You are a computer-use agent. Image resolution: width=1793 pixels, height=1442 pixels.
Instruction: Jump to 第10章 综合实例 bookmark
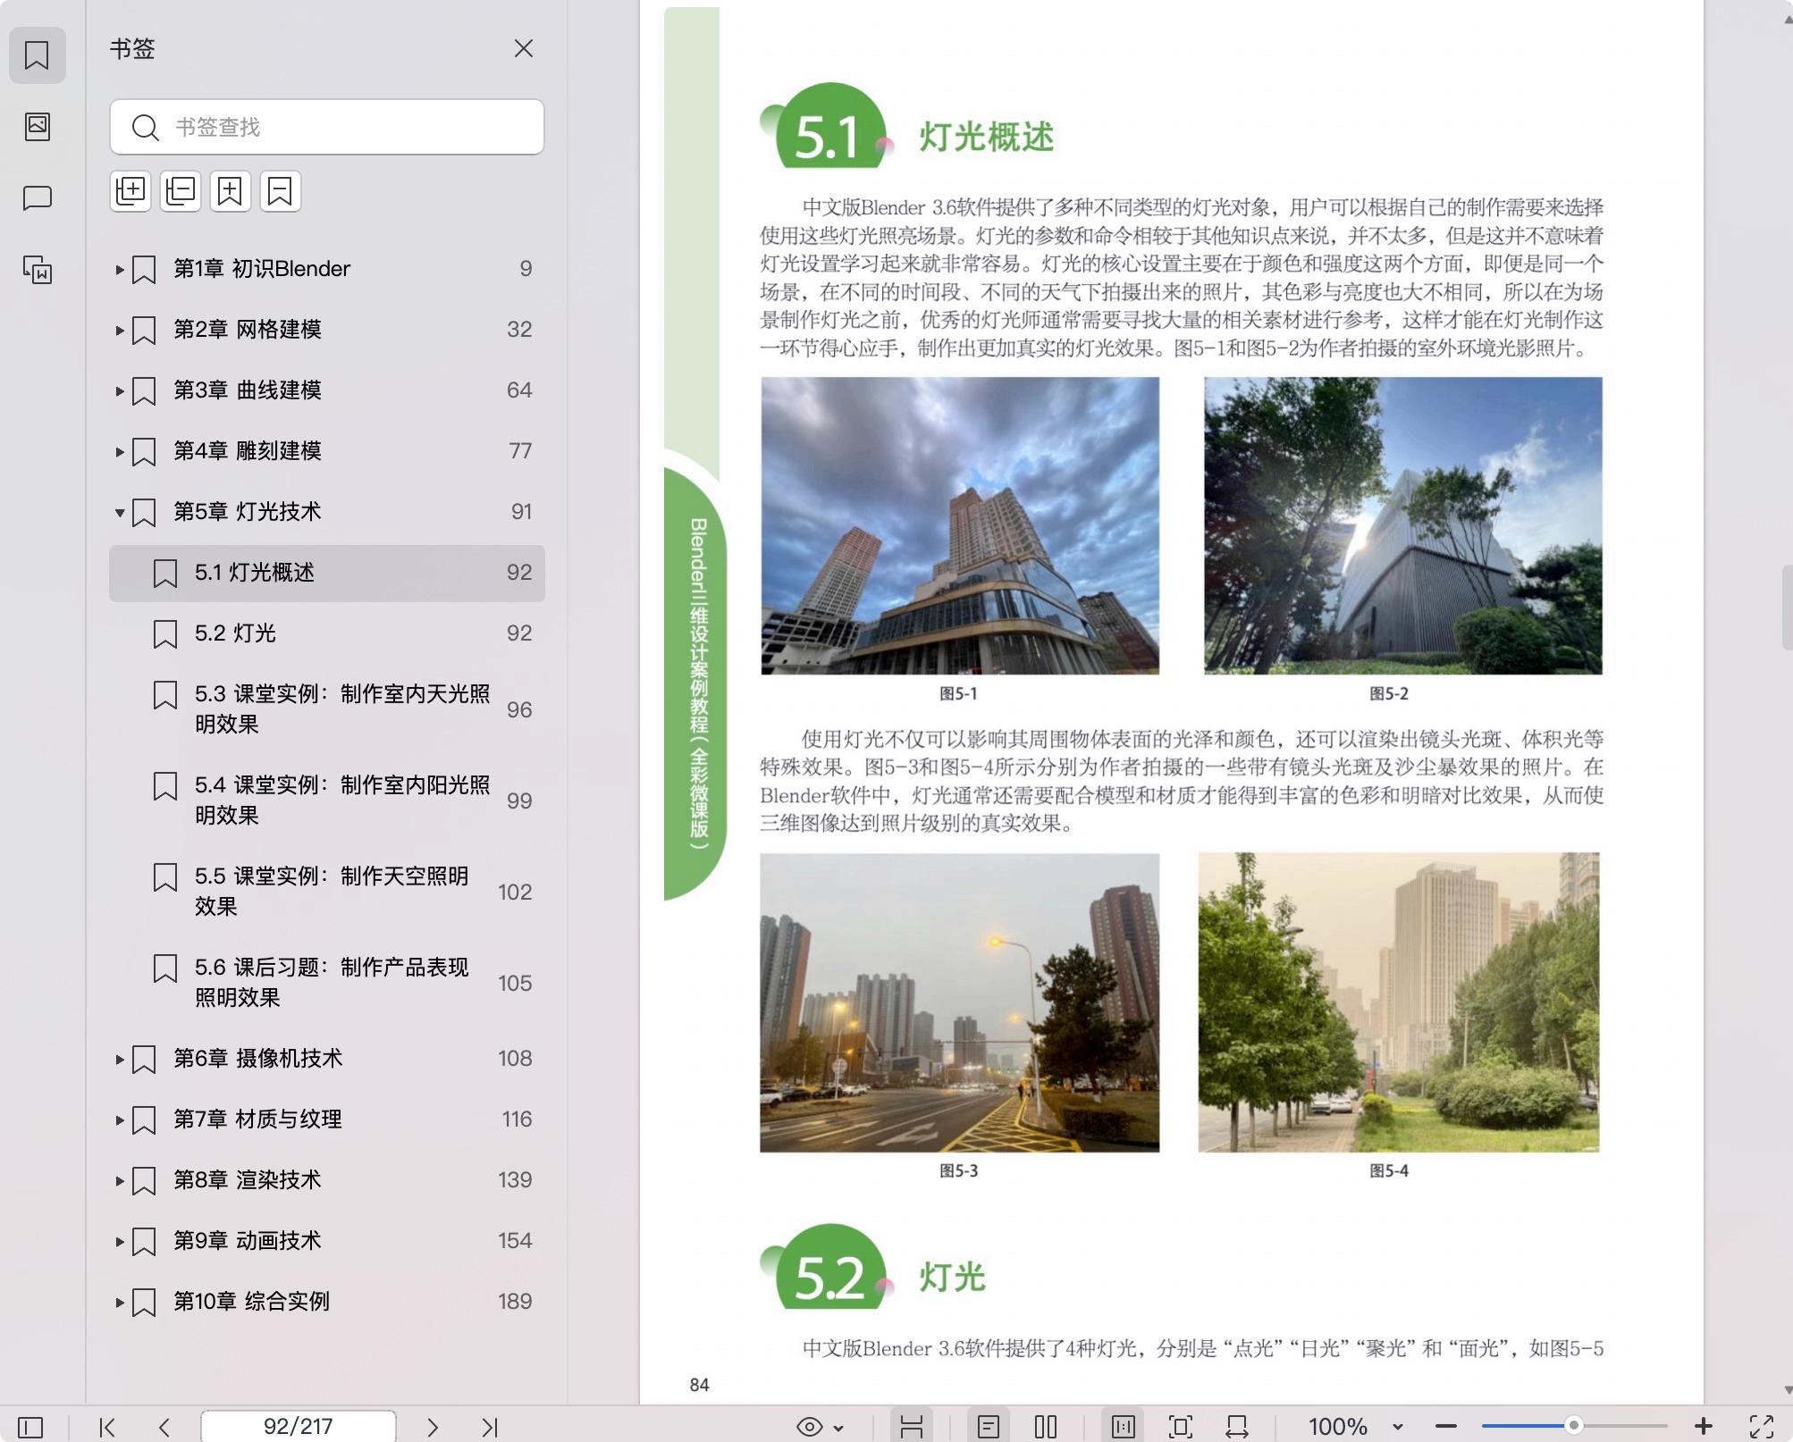point(327,1302)
